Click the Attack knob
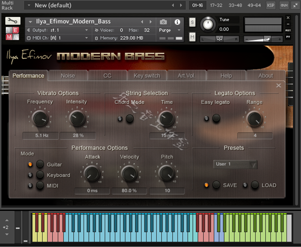301x247 pixels. (92, 174)
